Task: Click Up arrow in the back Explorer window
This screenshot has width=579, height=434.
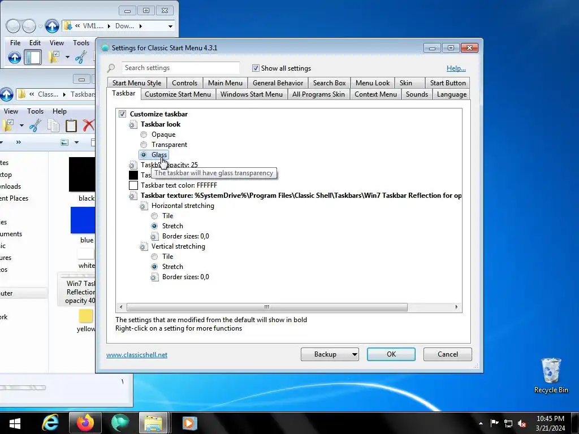Action: 52,26
